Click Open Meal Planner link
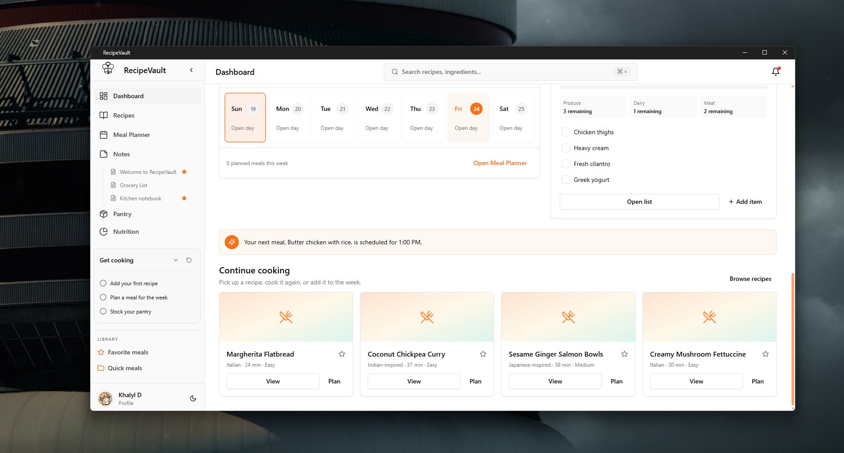This screenshot has height=453, width=844. click(500, 163)
